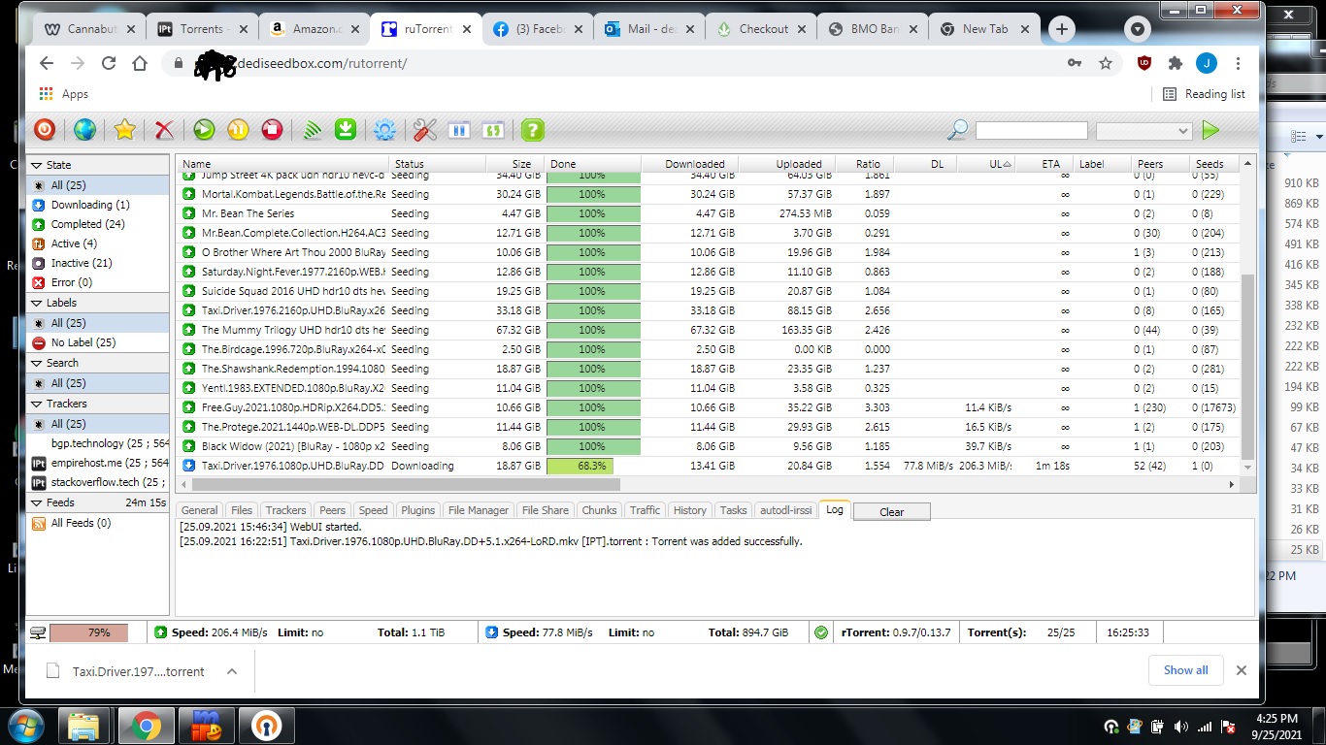The width and height of the screenshot is (1326, 745).
Task: Click the wrench and screwdriver tools icon
Action: (x=425, y=130)
